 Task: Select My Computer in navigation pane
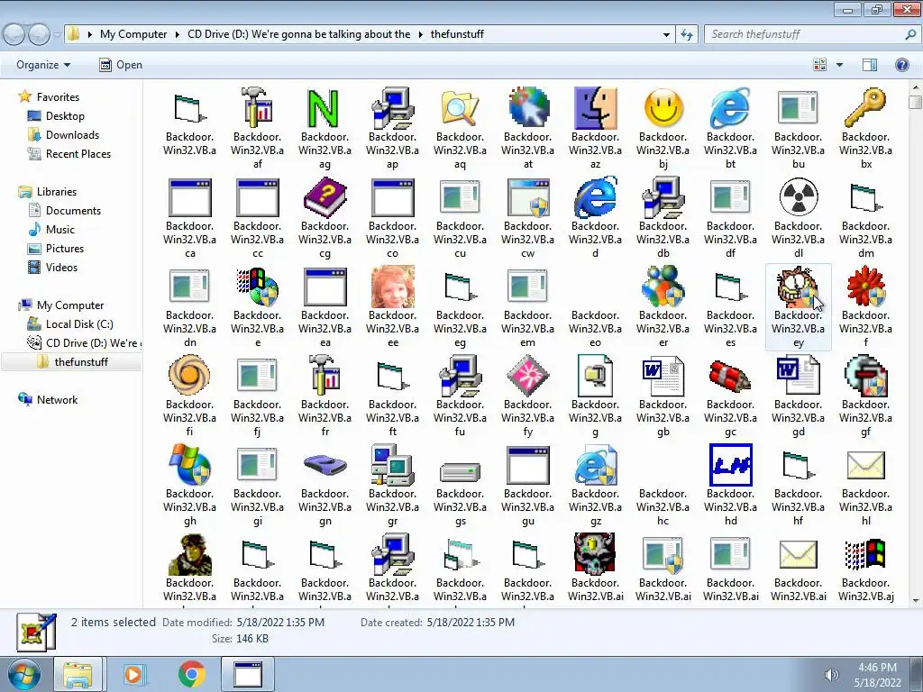pyautogui.click(x=70, y=305)
